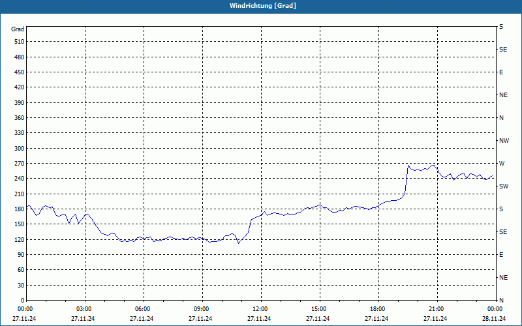The height and width of the screenshot is (326, 522).
Task: Select the 12:00 time label
Action: tap(261, 309)
